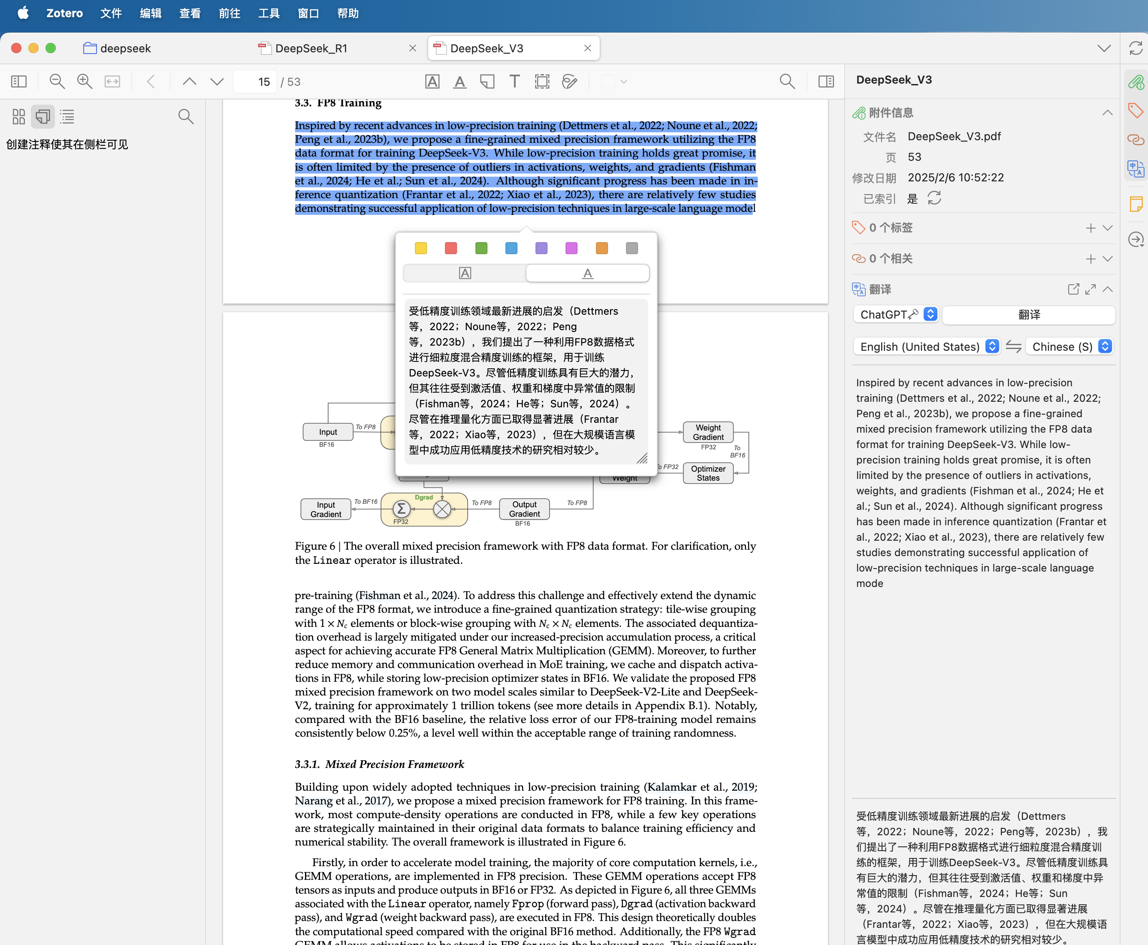Open the 工具 menu

point(269,13)
